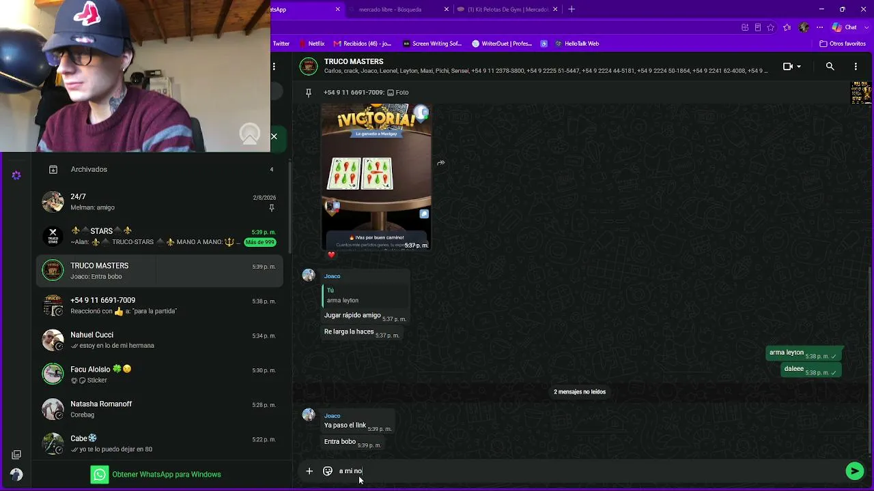Open the browser profile avatar
The height and width of the screenshot is (491, 874).
tap(804, 27)
